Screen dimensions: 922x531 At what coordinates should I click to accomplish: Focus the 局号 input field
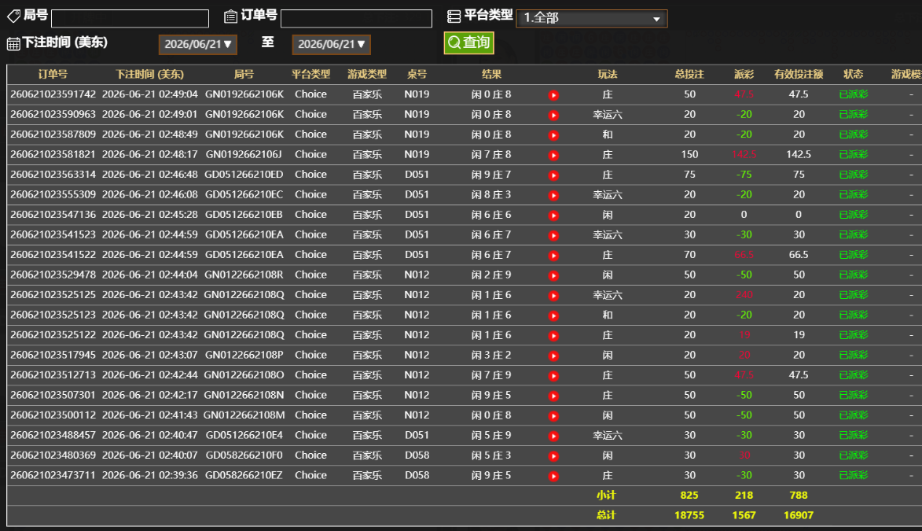point(130,18)
